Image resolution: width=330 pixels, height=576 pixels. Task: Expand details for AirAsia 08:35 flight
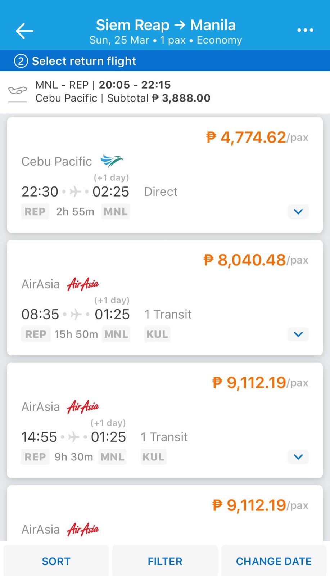click(298, 334)
